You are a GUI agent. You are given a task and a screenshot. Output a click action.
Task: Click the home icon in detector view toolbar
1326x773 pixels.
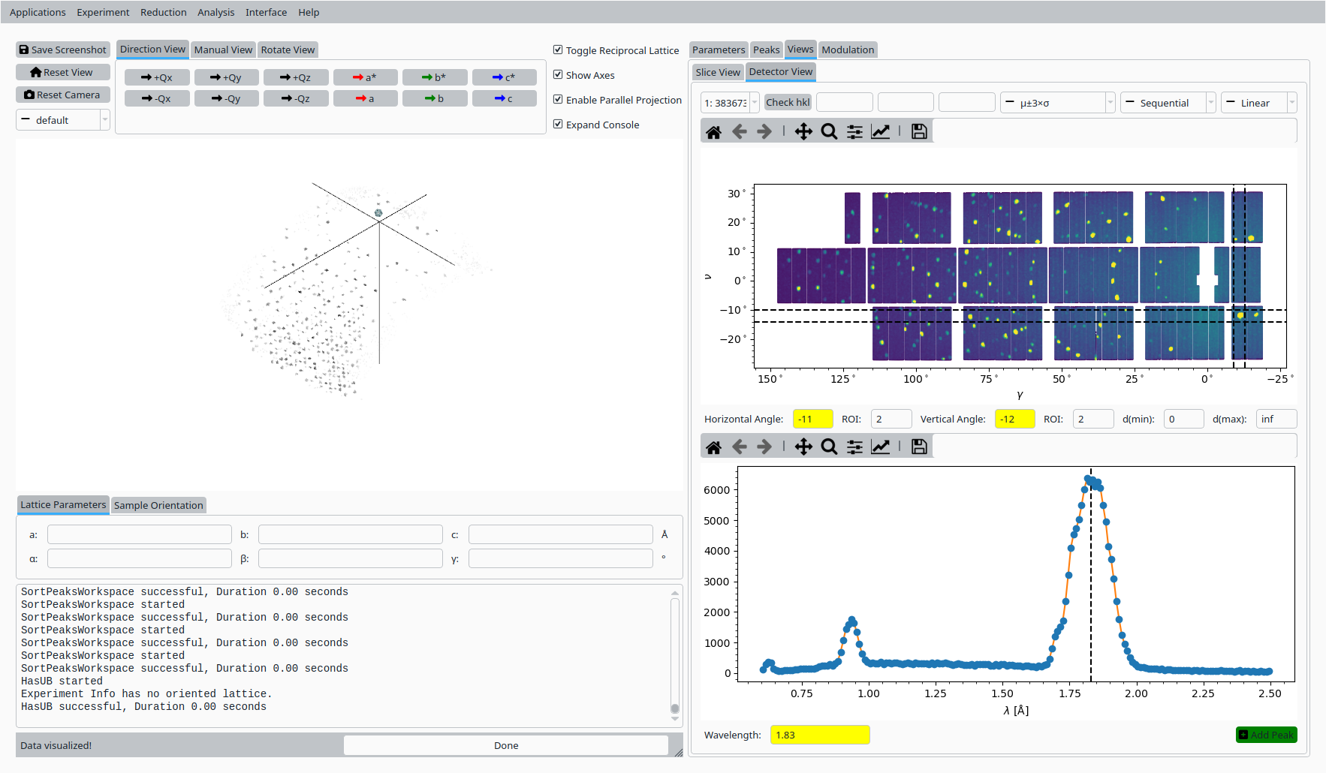713,132
